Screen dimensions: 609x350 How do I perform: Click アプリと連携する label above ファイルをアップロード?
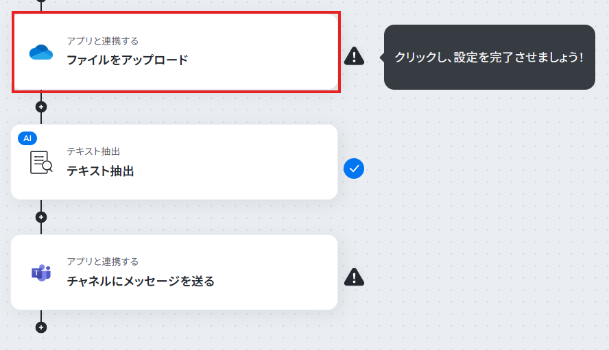(103, 40)
